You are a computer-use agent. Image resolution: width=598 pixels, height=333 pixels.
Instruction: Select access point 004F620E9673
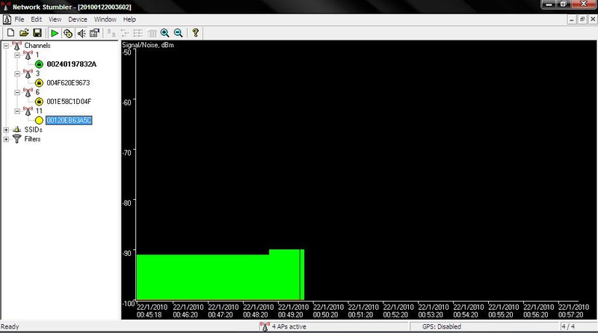tap(68, 83)
